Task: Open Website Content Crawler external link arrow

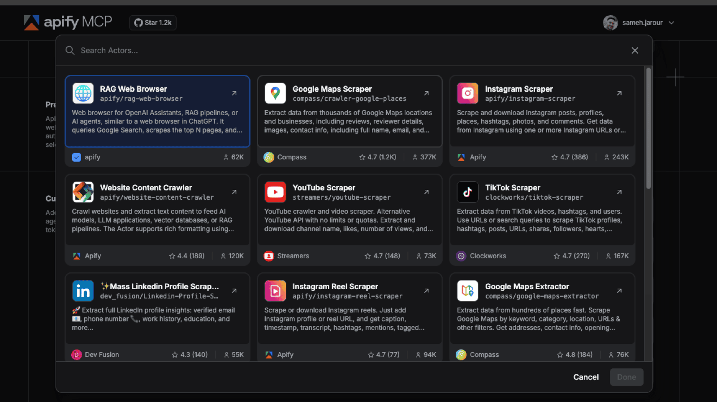Action: coord(234,192)
